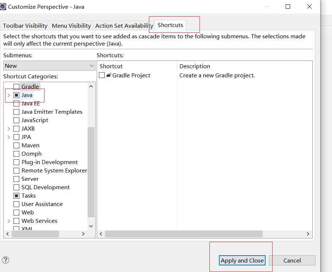
Task: Check the Web category checkbox
Action: pyautogui.click(x=16, y=212)
